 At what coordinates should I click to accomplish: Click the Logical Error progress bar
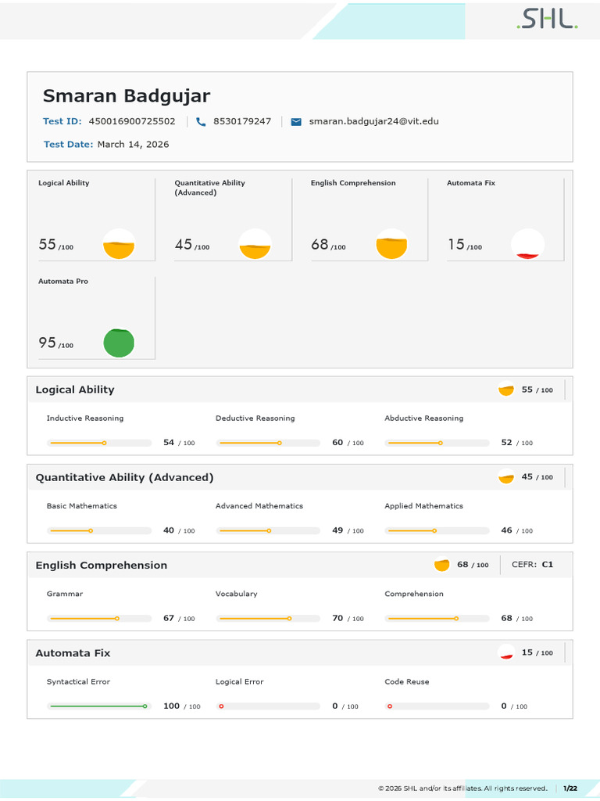coord(269,706)
